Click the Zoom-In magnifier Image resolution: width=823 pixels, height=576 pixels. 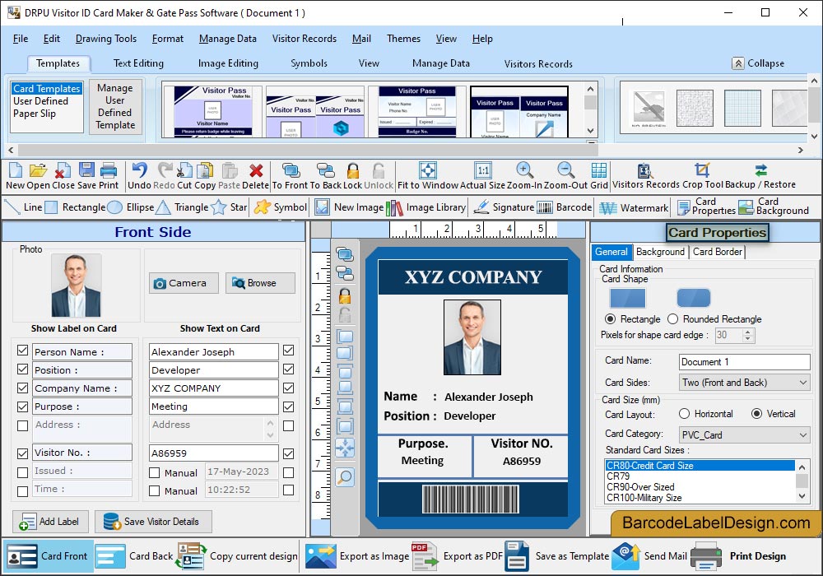click(x=524, y=170)
